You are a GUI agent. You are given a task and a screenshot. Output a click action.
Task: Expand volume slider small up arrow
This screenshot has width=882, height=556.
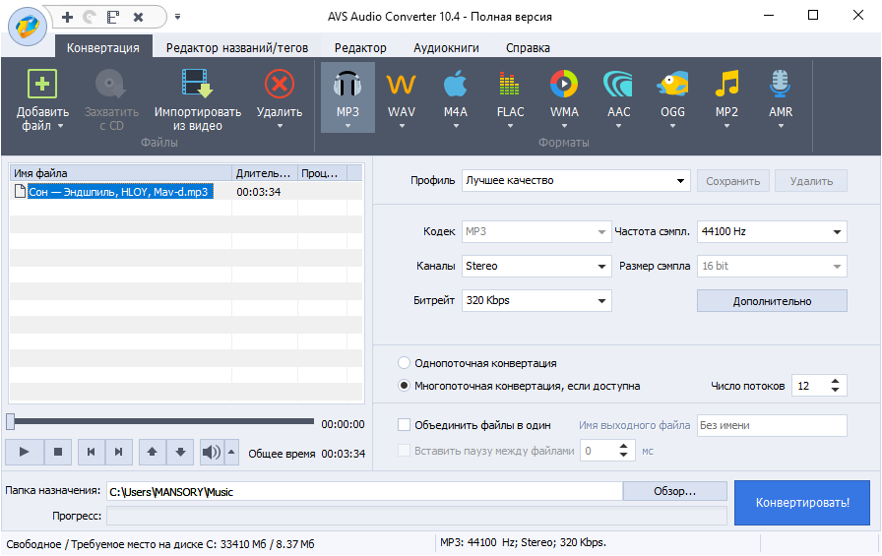[x=231, y=452]
